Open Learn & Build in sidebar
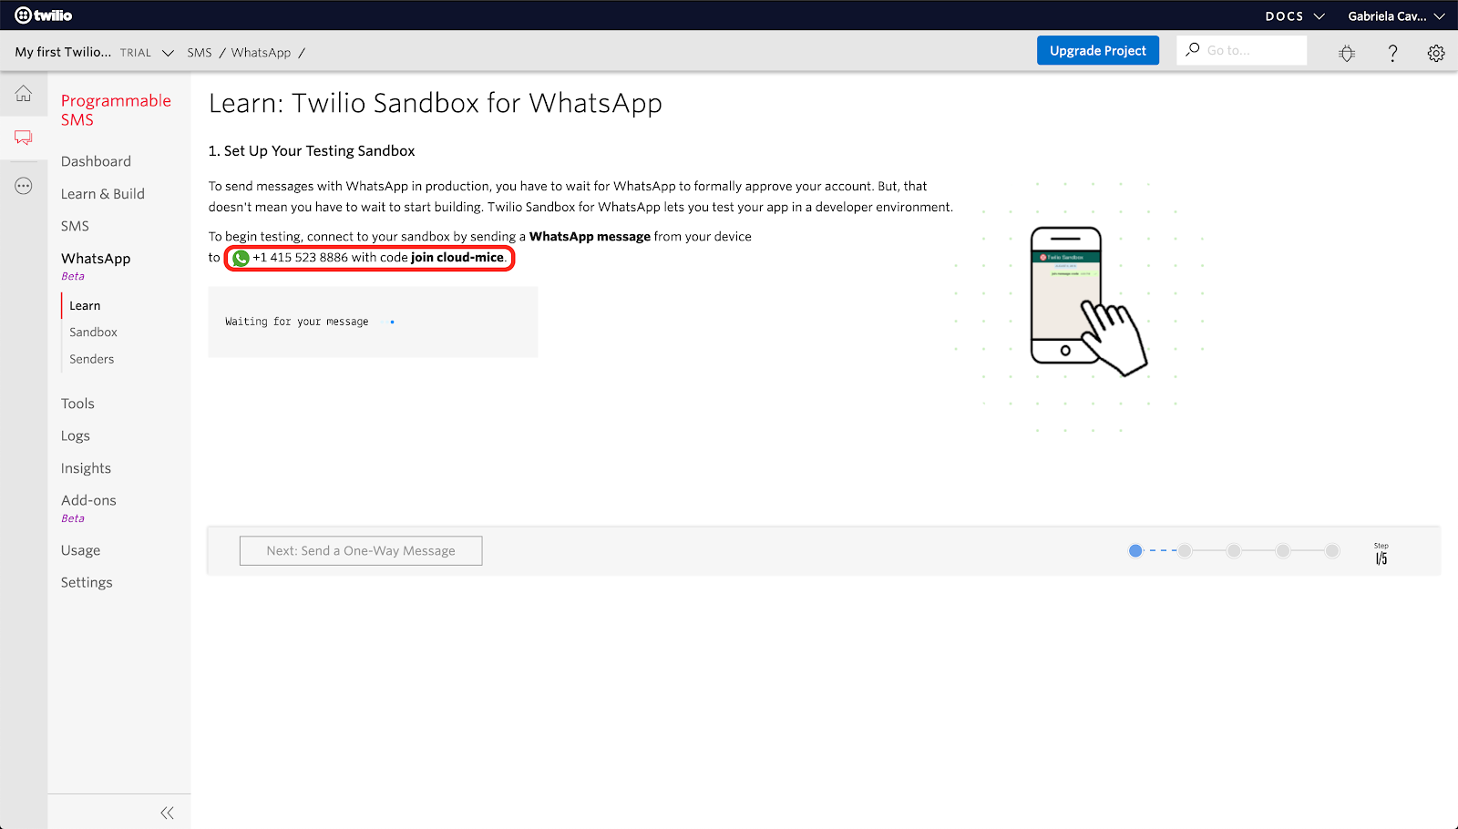The height and width of the screenshot is (829, 1458). click(x=103, y=194)
